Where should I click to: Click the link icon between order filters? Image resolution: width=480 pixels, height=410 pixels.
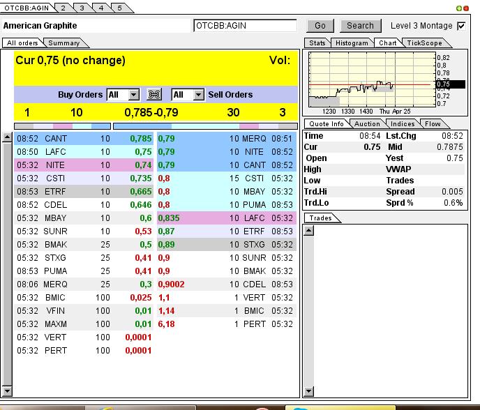[x=155, y=95]
